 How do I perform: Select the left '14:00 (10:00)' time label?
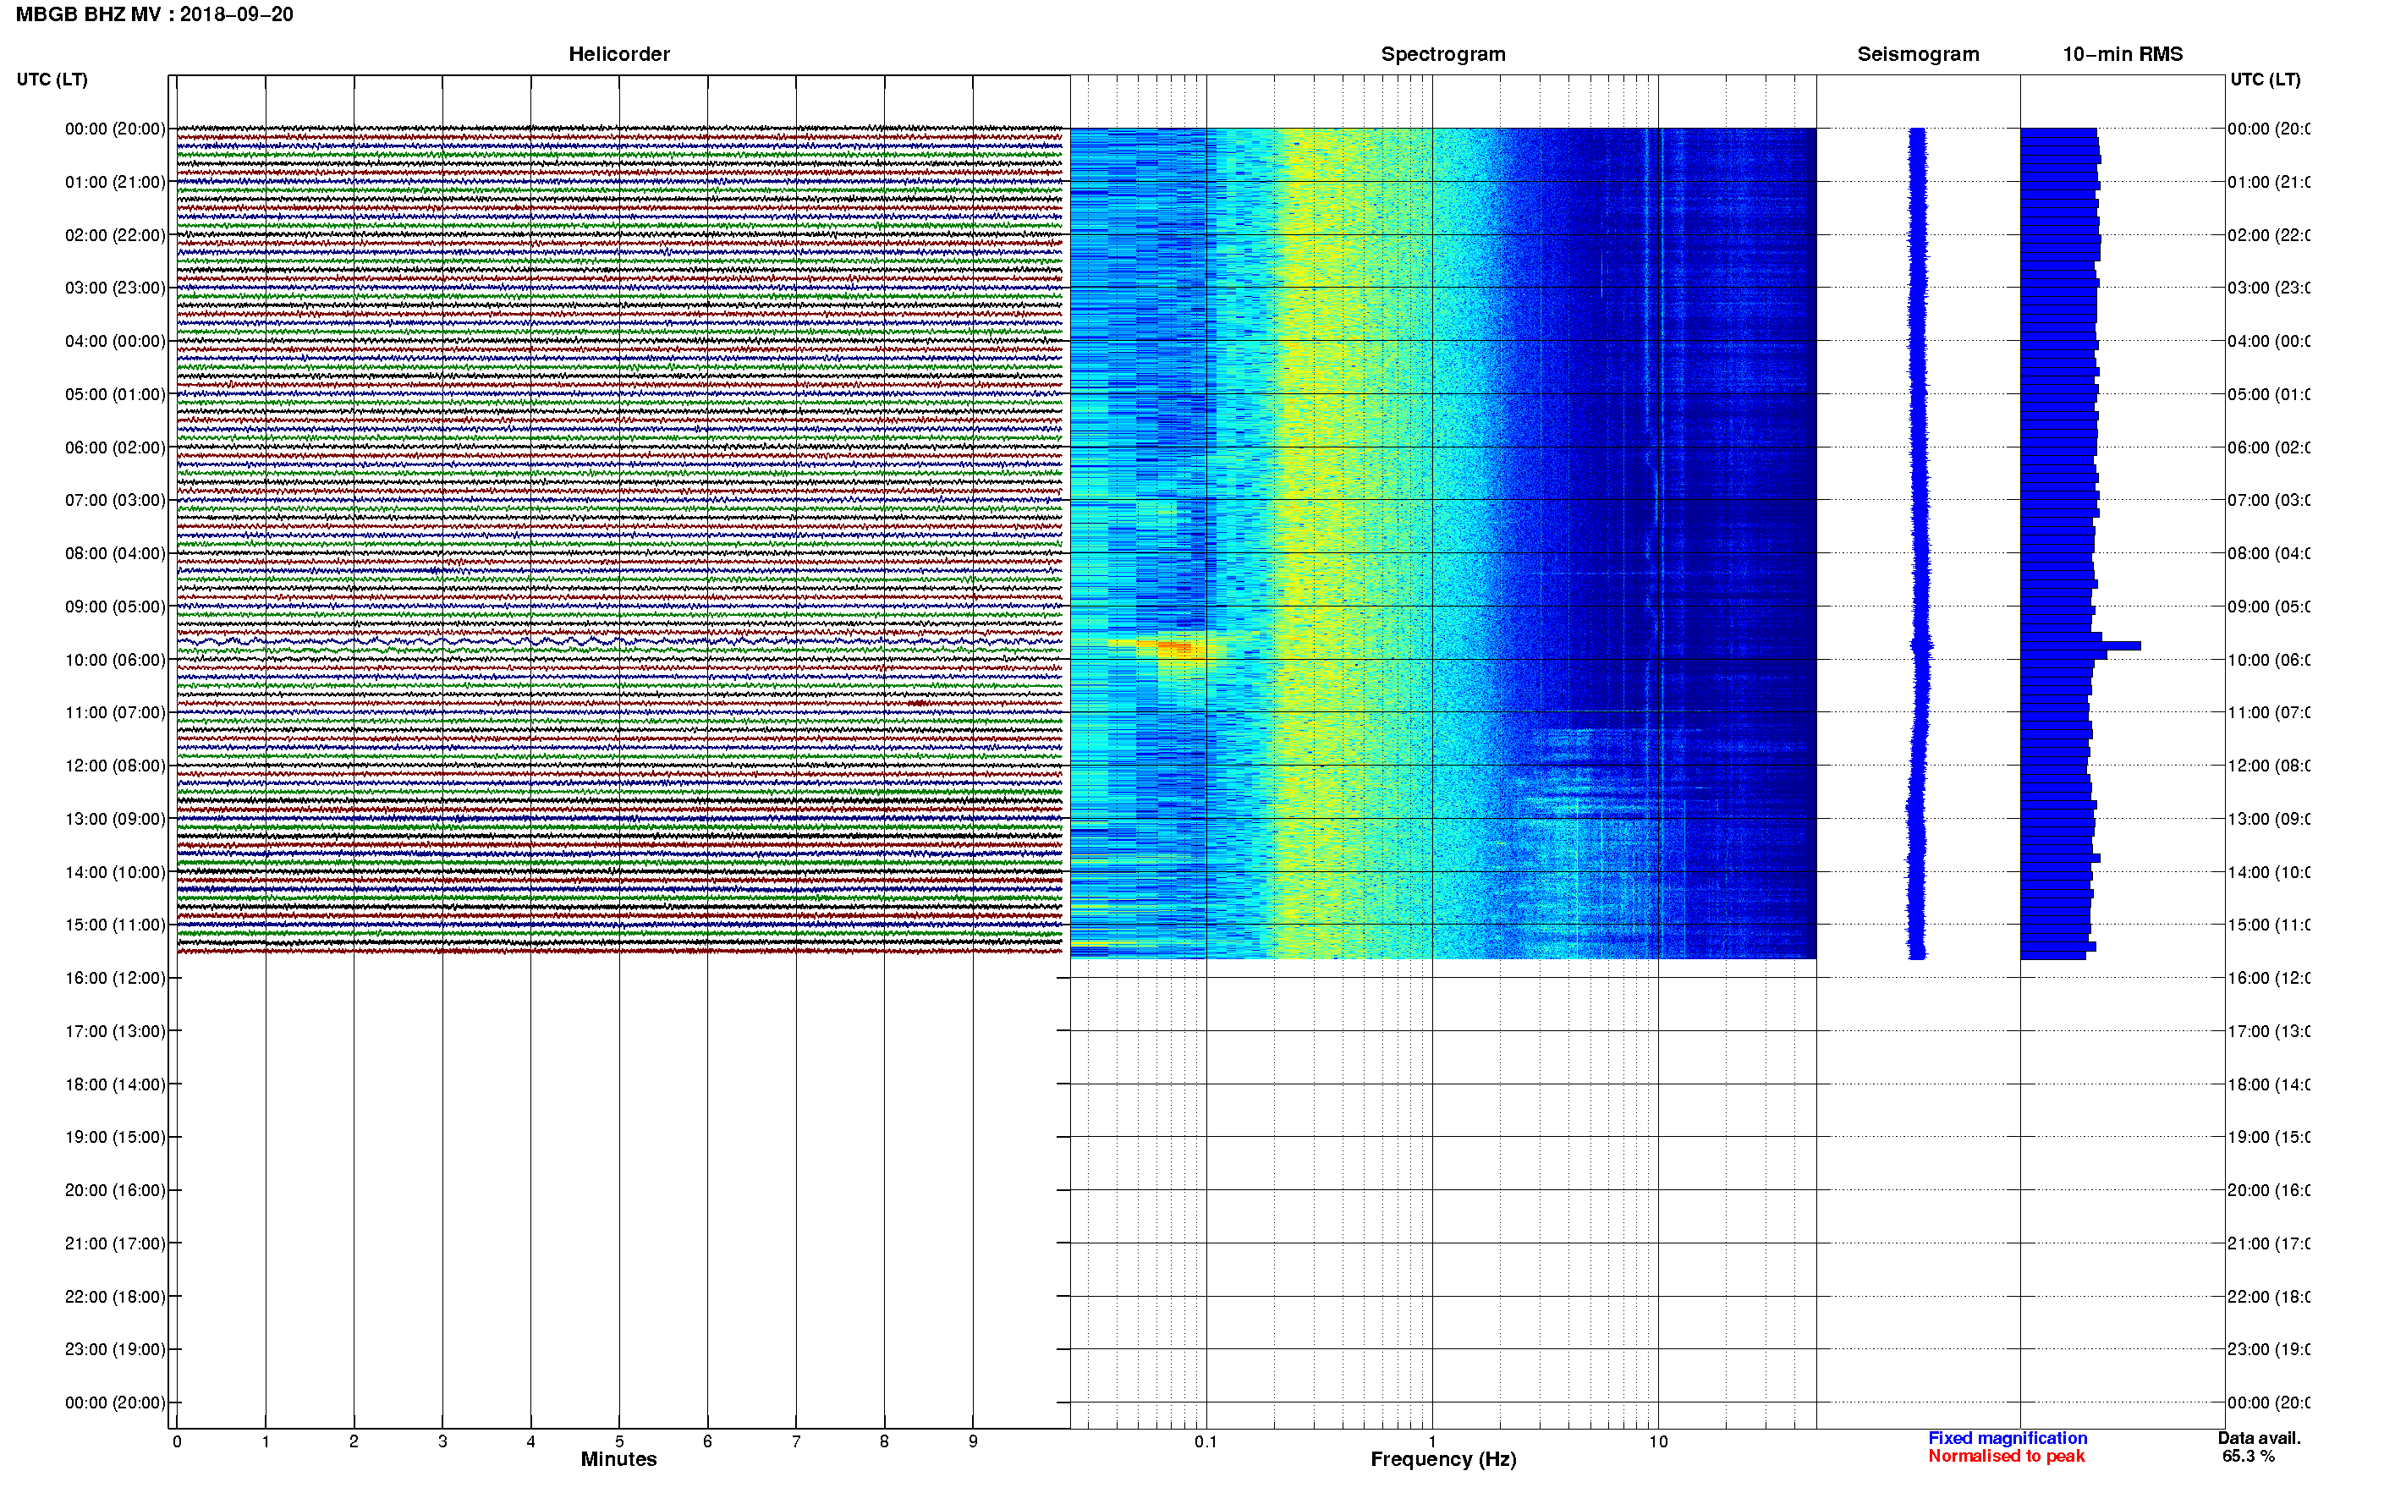[115, 872]
